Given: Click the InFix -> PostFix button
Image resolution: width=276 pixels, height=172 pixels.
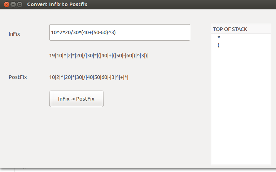Looking at the screenshot, I should (76, 99).
